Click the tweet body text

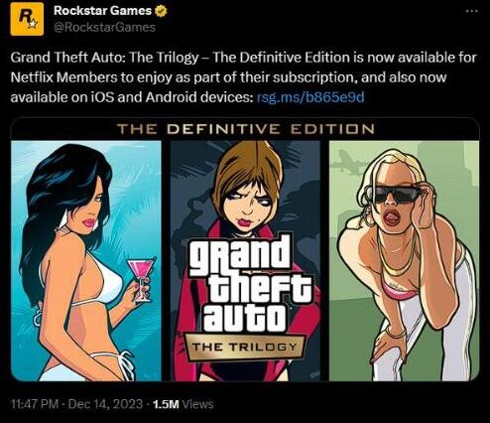(x=243, y=77)
